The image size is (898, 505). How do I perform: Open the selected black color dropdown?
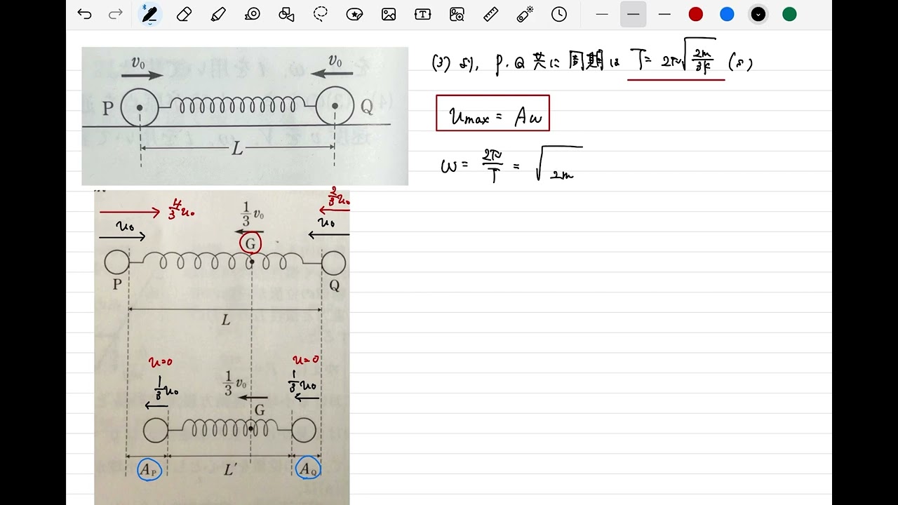pos(758,14)
